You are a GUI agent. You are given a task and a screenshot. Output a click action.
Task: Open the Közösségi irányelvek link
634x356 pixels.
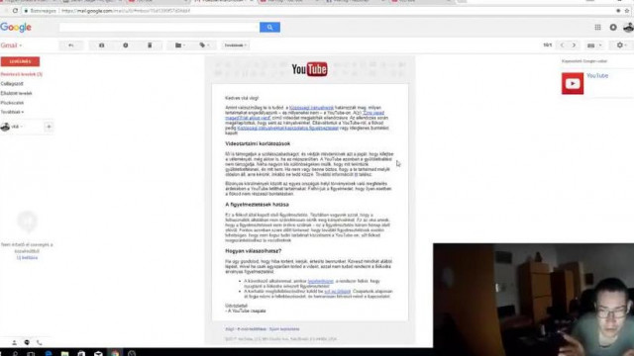pyautogui.click(x=311, y=108)
